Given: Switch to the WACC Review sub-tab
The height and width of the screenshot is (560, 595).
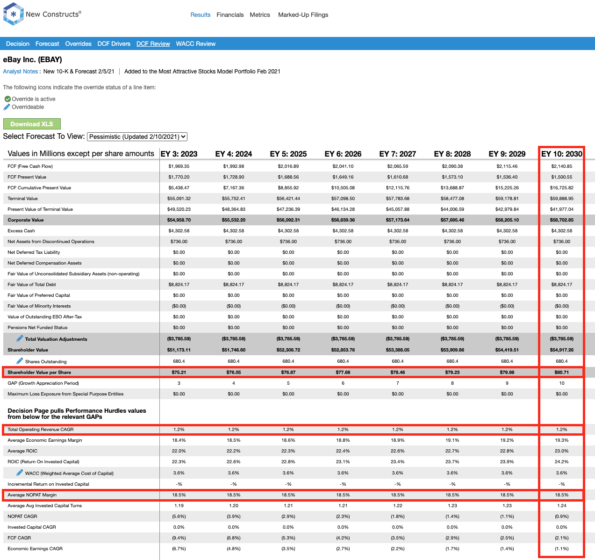Looking at the screenshot, I should [196, 44].
